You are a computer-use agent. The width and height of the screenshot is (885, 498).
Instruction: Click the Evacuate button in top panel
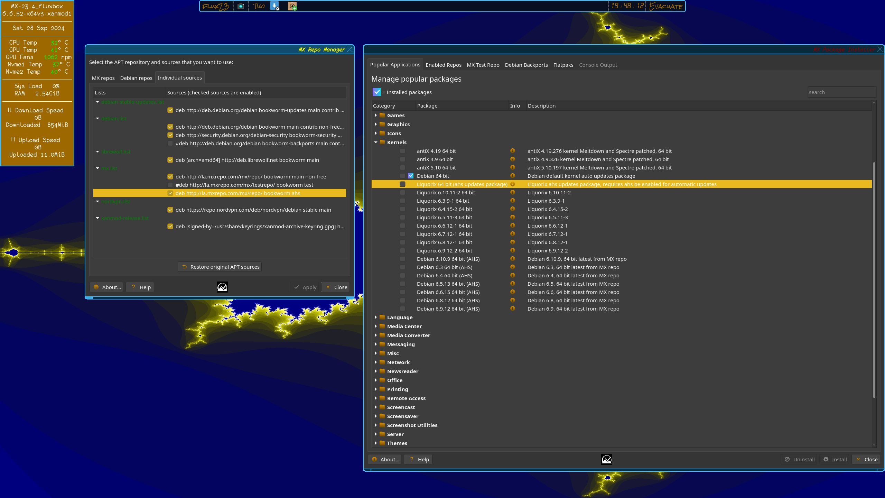(x=665, y=6)
